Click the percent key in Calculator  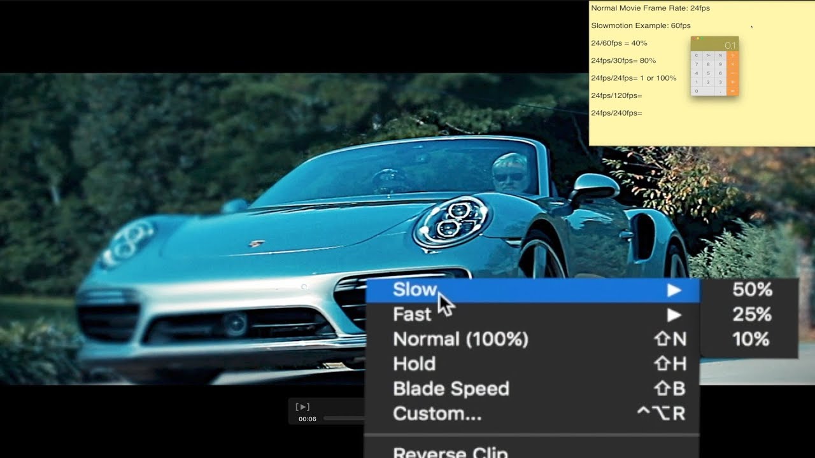(x=721, y=55)
